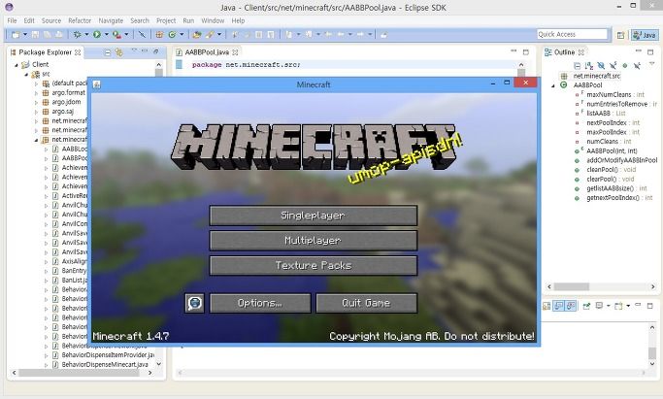Viewport: 663px width, 399px height.
Task: Open the Refactor menu
Action: (x=80, y=20)
